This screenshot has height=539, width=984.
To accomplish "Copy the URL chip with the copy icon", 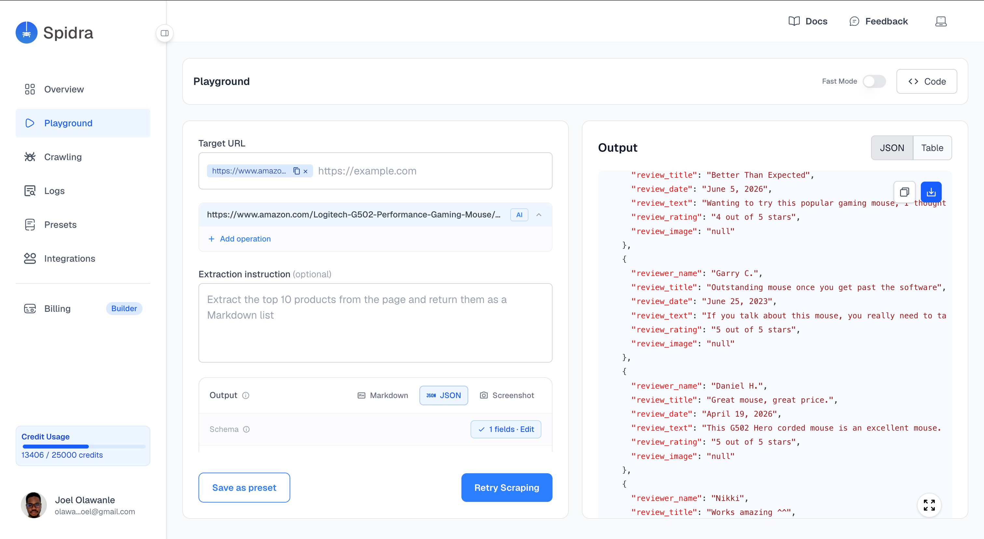I will pyautogui.click(x=296, y=171).
